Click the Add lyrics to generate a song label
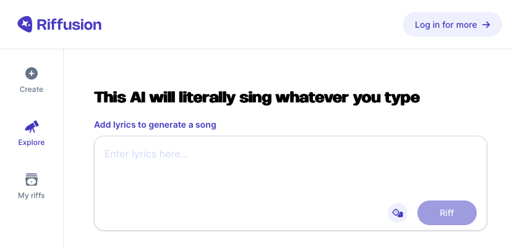The height and width of the screenshot is (248, 512). pos(155,125)
